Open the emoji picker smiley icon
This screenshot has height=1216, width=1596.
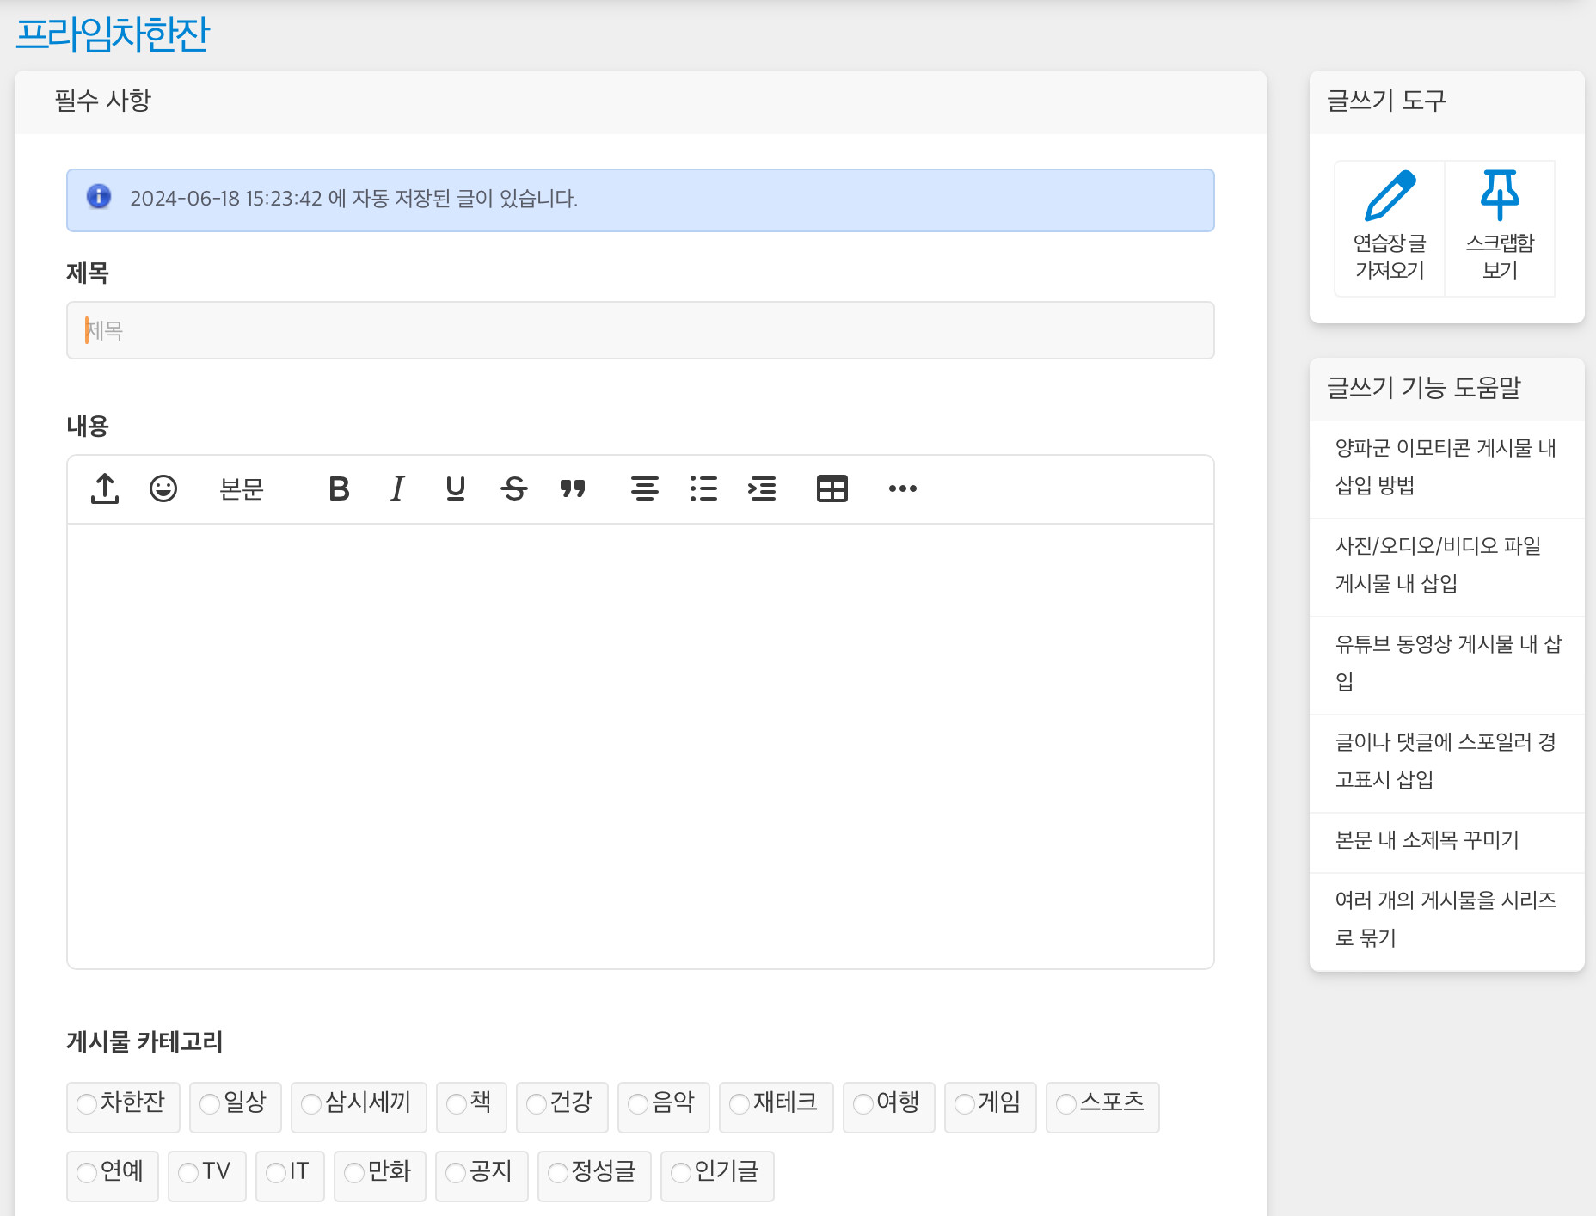pyautogui.click(x=163, y=488)
